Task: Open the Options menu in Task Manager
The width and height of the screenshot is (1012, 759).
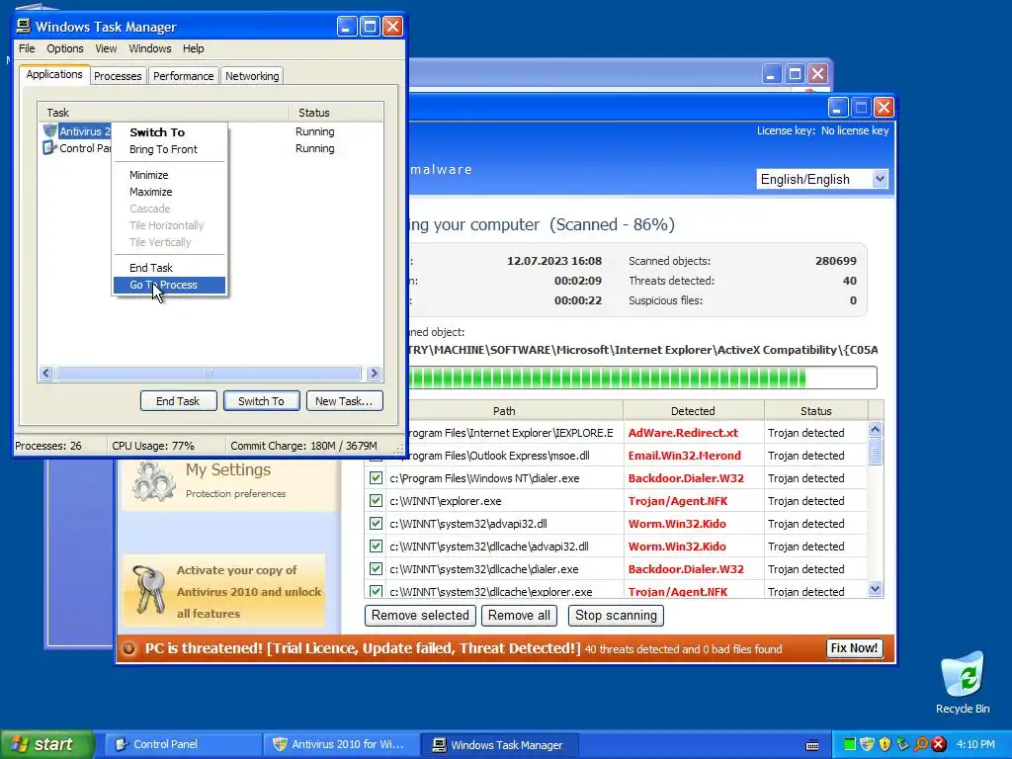Action: coord(64,48)
